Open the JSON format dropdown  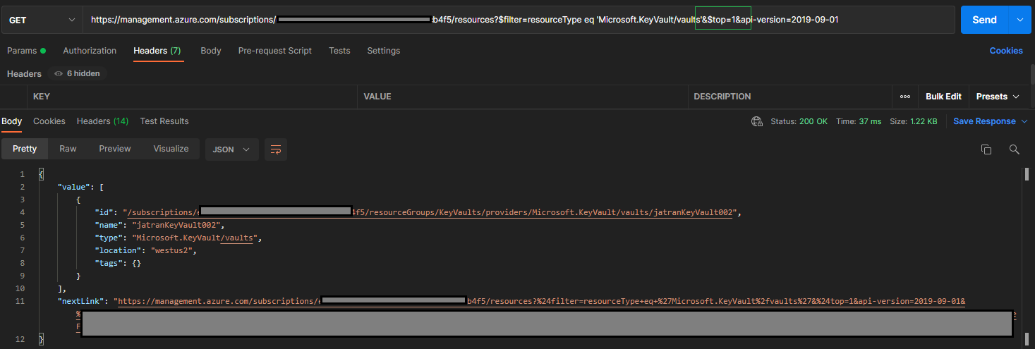pyautogui.click(x=231, y=149)
